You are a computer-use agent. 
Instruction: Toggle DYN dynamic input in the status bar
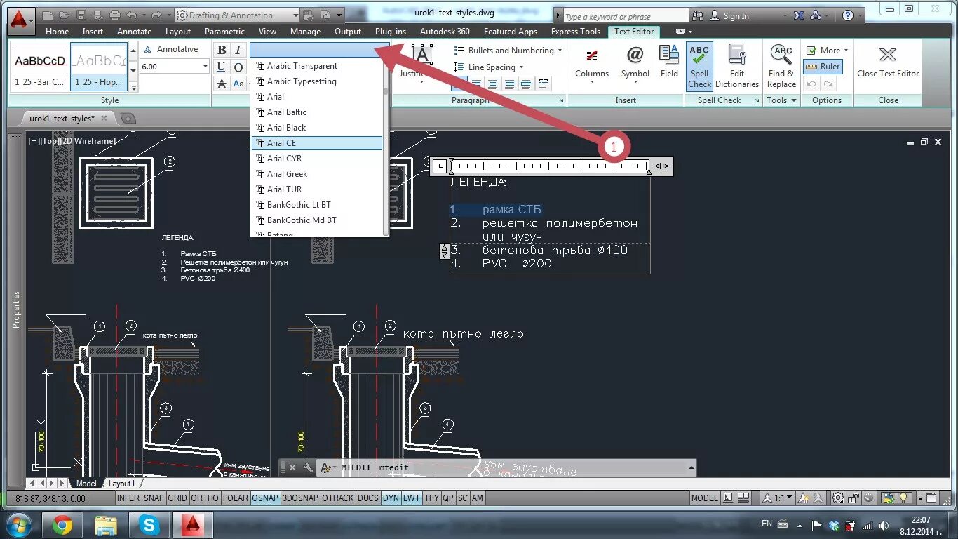pos(391,498)
